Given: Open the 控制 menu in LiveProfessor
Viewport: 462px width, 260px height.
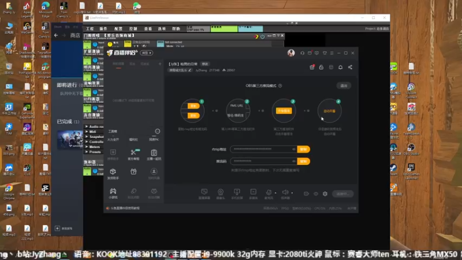Looking at the screenshot, I should 133,29.
